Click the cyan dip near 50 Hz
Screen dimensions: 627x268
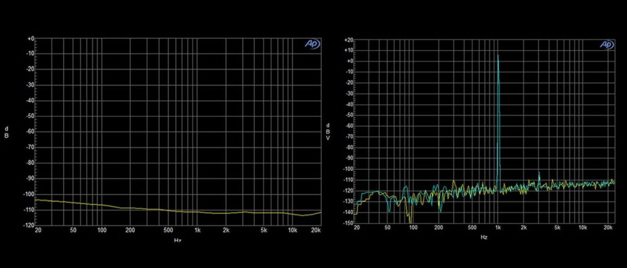click(388, 209)
